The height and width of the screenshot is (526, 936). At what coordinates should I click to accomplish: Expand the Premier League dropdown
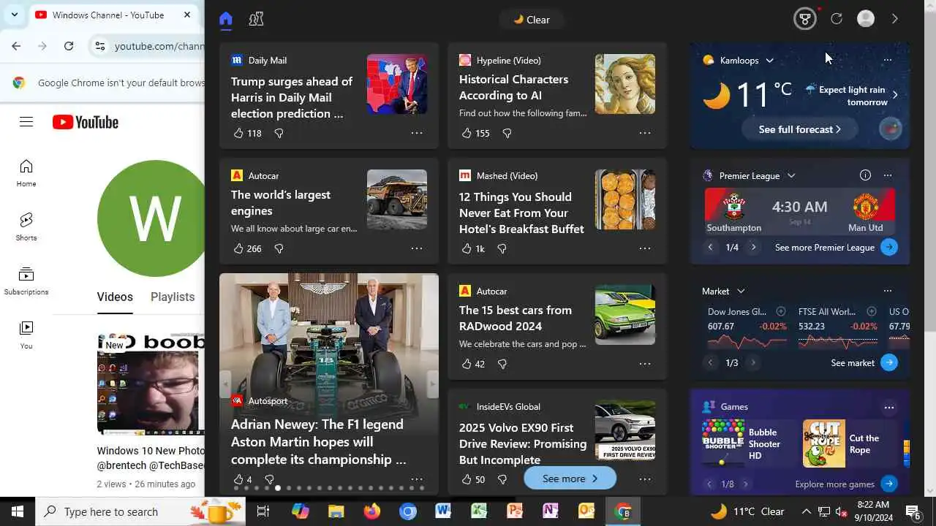(x=791, y=176)
